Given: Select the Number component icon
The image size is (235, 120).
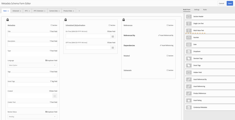Looking at the screenshot, I should tap(189, 38).
